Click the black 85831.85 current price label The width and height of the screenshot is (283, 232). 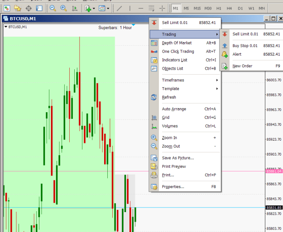coord(274,208)
